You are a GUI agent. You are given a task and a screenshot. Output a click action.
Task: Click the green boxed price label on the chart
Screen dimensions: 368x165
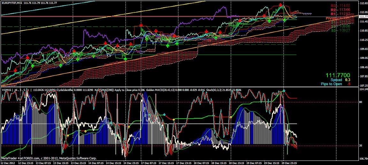pos(233,24)
